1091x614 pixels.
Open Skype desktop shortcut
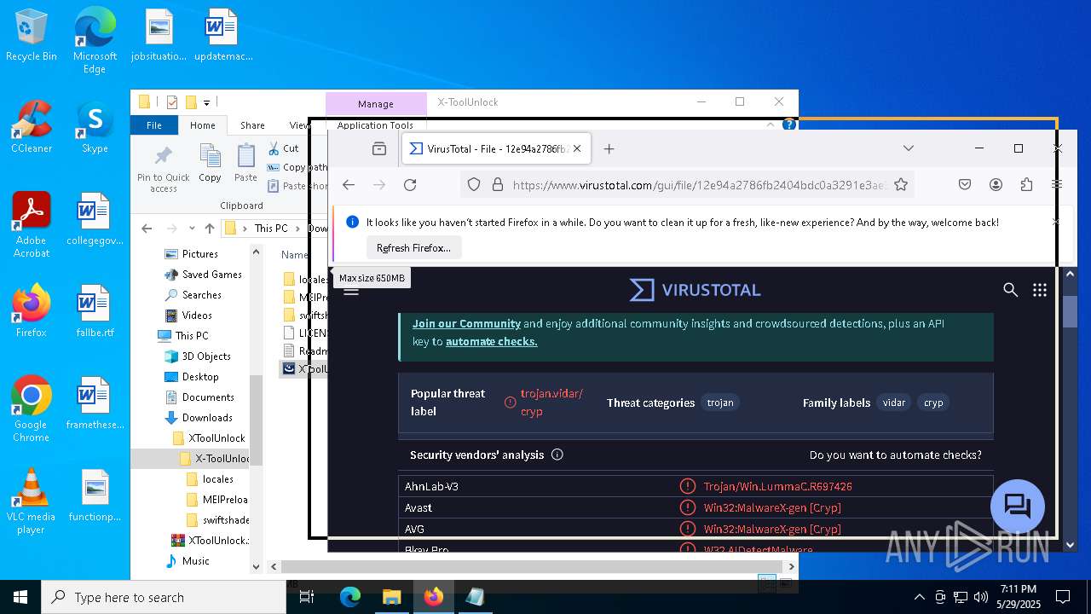pos(95,128)
